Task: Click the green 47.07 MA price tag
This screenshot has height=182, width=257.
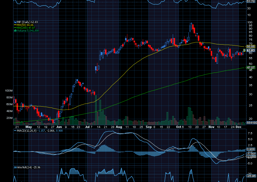Action: (251, 68)
